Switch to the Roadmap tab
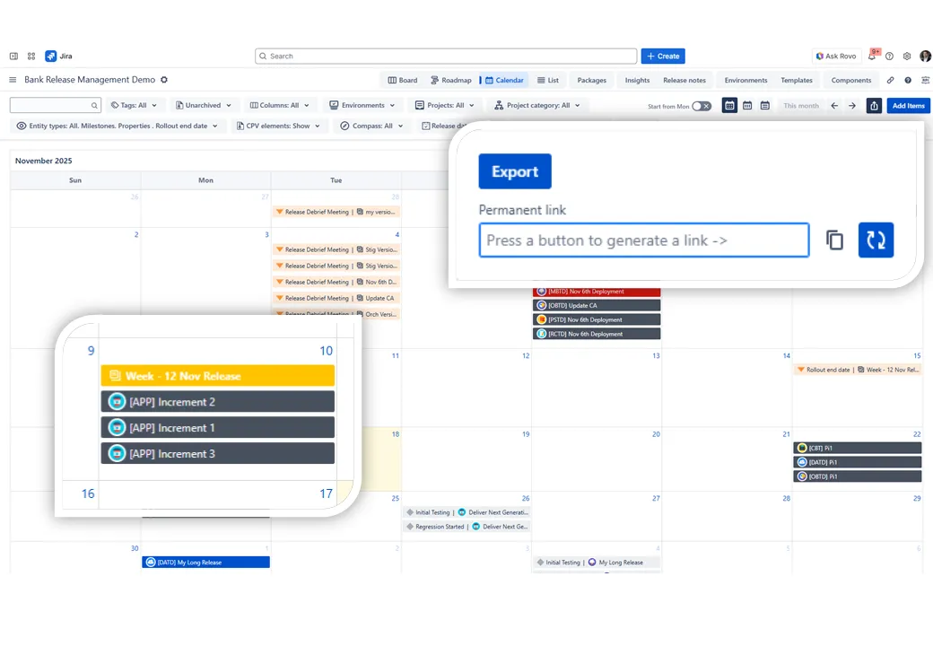Screen dimensions: 933x646 point(450,80)
